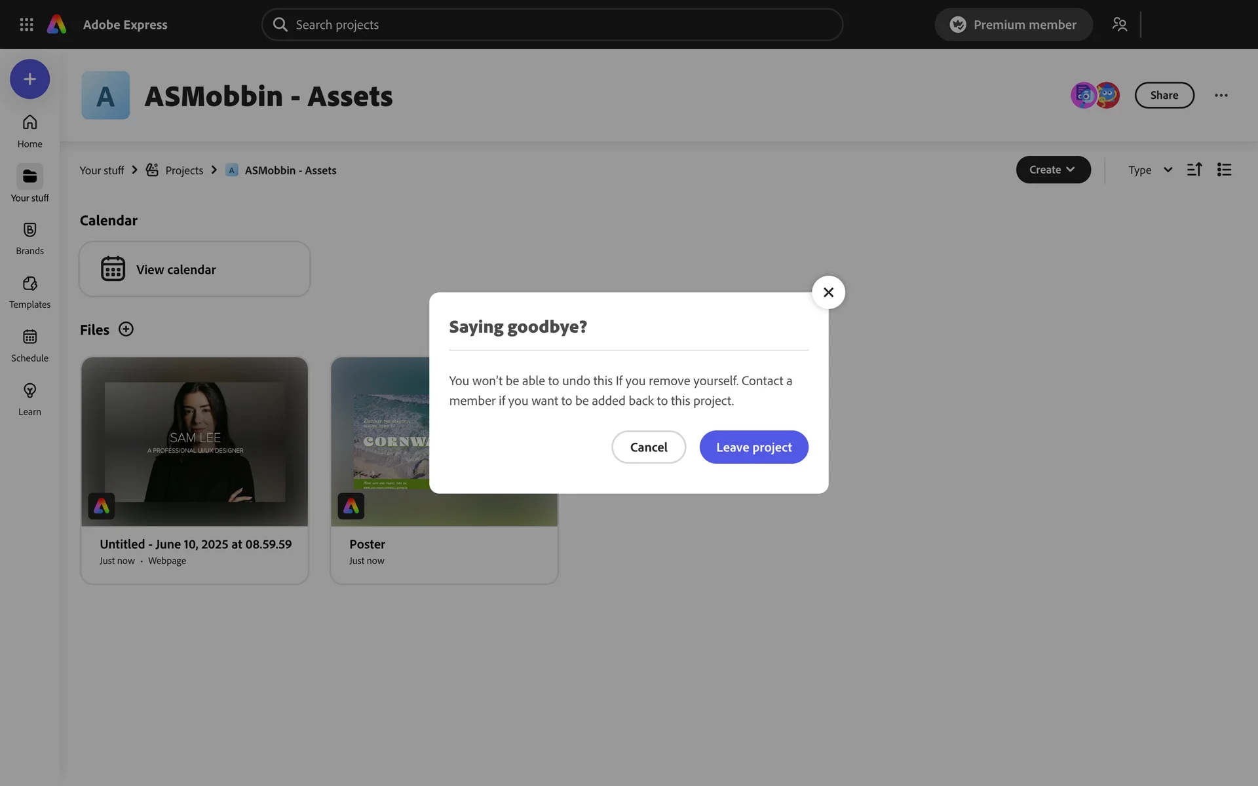This screenshot has height=786, width=1258.
Task: Click the Search projects field
Action: tap(552, 24)
